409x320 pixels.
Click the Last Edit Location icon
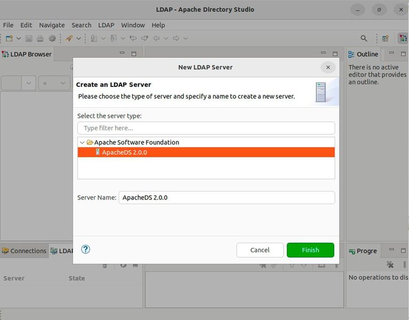133,38
